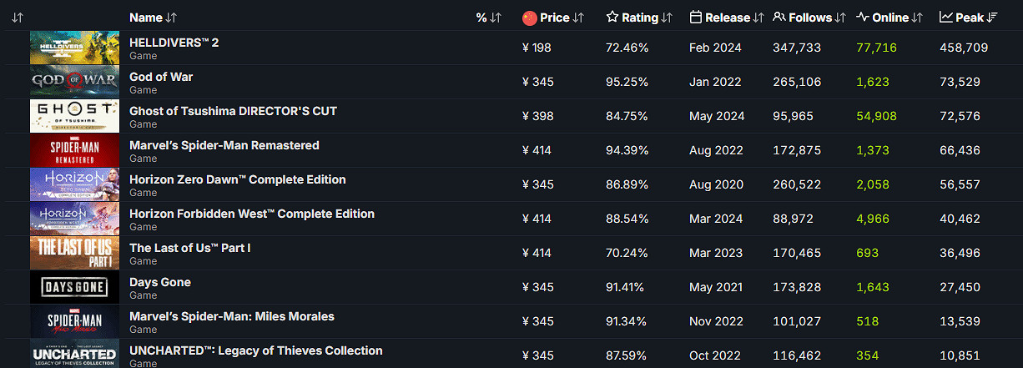
Task: Select Marvel's Spider-Man Remastered title
Action: [x=224, y=145]
